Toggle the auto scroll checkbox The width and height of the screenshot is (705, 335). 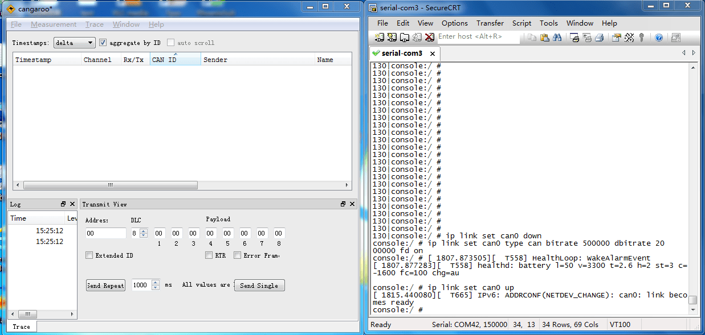(x=170, y=43)
